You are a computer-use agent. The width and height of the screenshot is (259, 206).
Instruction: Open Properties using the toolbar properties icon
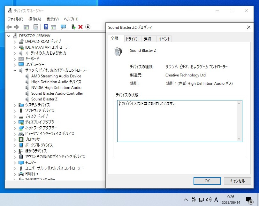point(36,27)
